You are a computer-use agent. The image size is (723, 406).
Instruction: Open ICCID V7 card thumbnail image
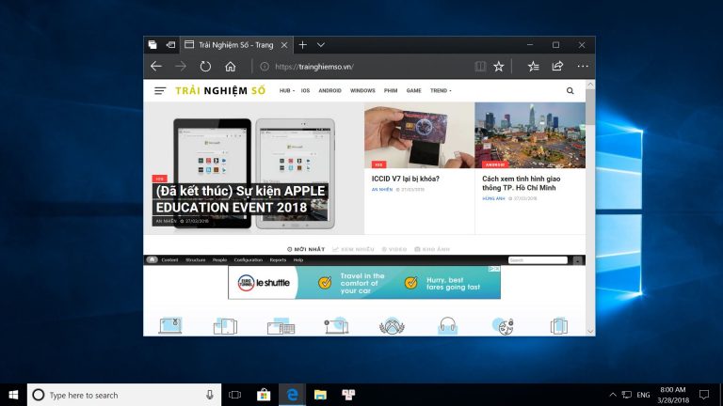(x=419, y=135)
